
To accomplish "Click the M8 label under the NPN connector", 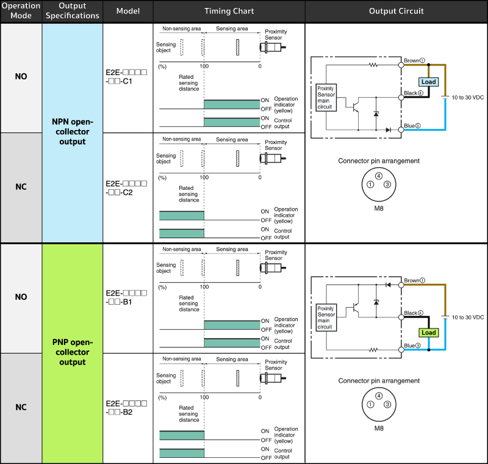I will (379, 208).
